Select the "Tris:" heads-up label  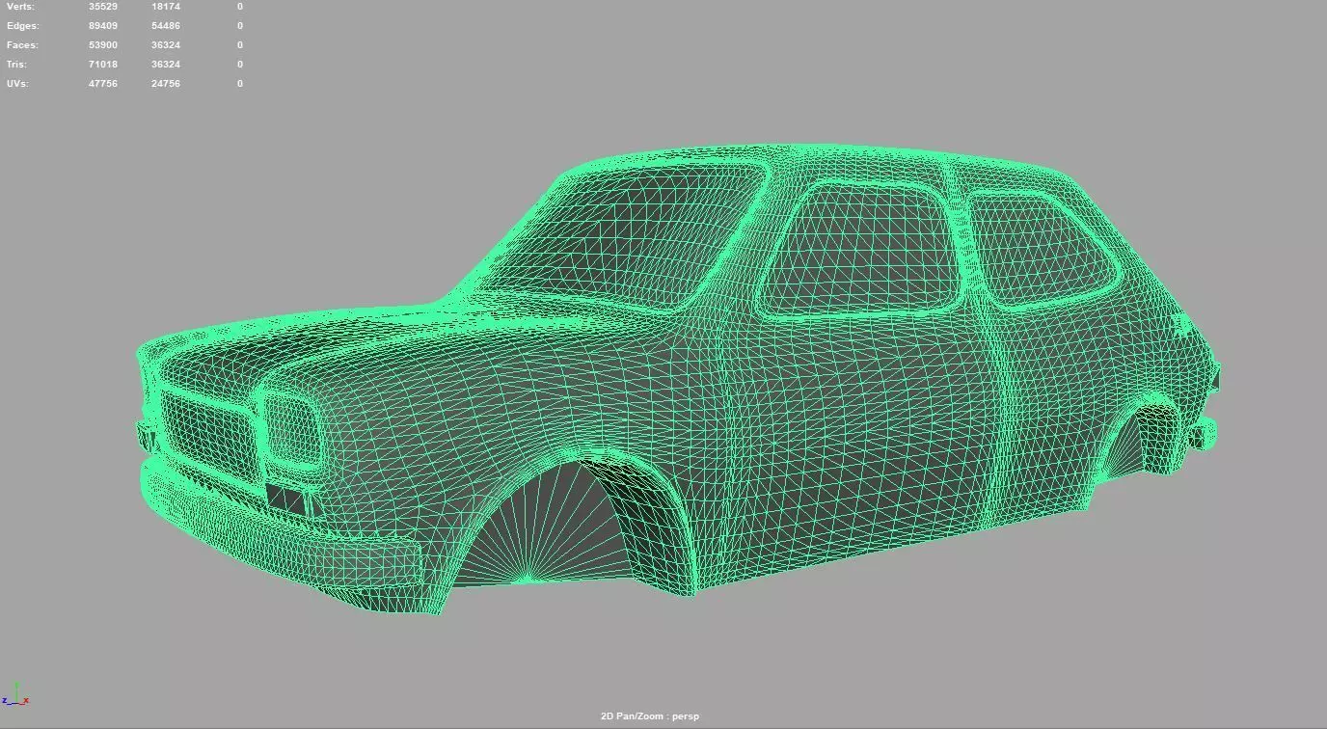(18, 65)
